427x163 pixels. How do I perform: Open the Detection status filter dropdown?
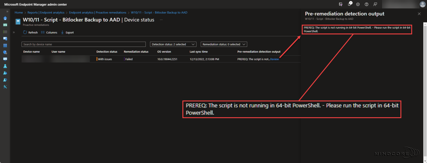click(x=173, y=44)
